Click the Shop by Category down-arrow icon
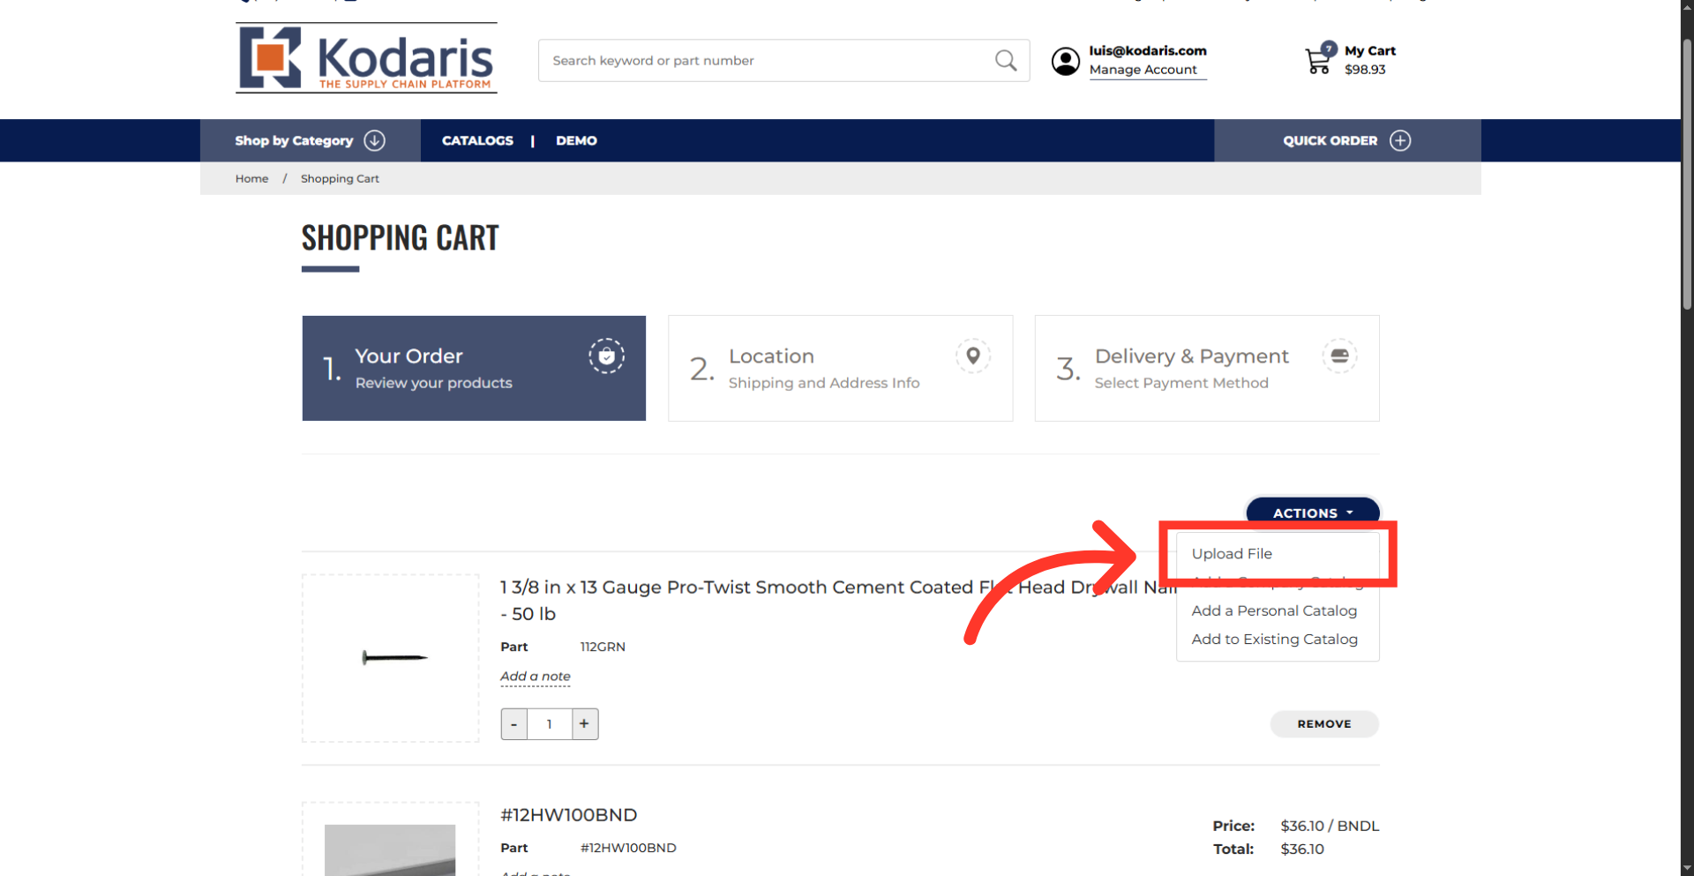 [375, 140]
